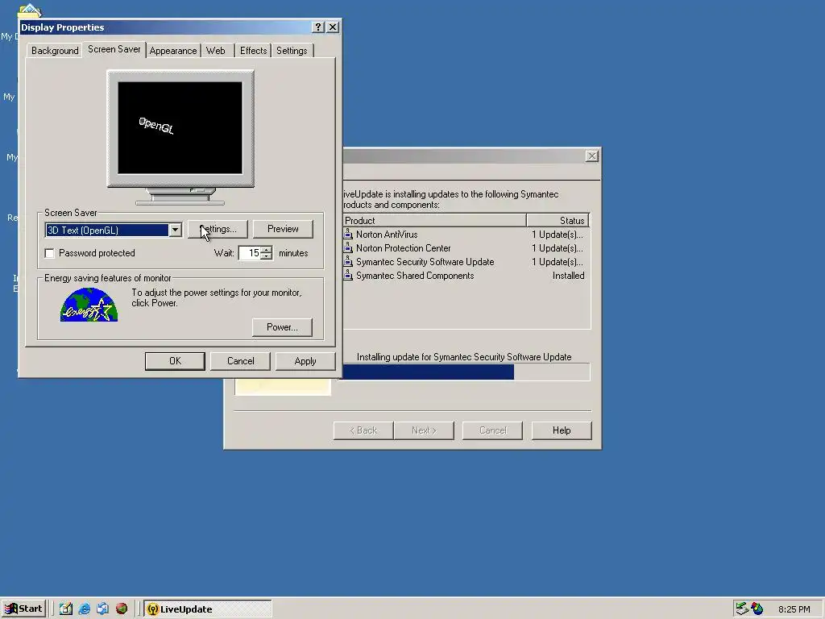Enable Password protected checkbox

click(49, 253)
